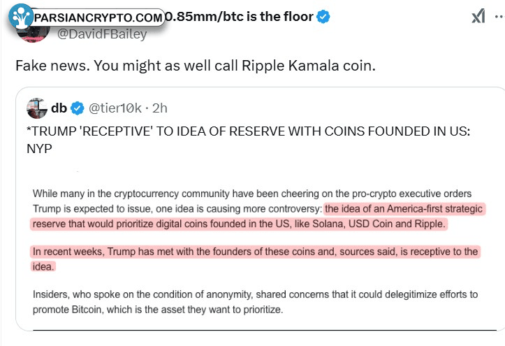
Task: Click the 'db' display name
Action: pos(59,108)
